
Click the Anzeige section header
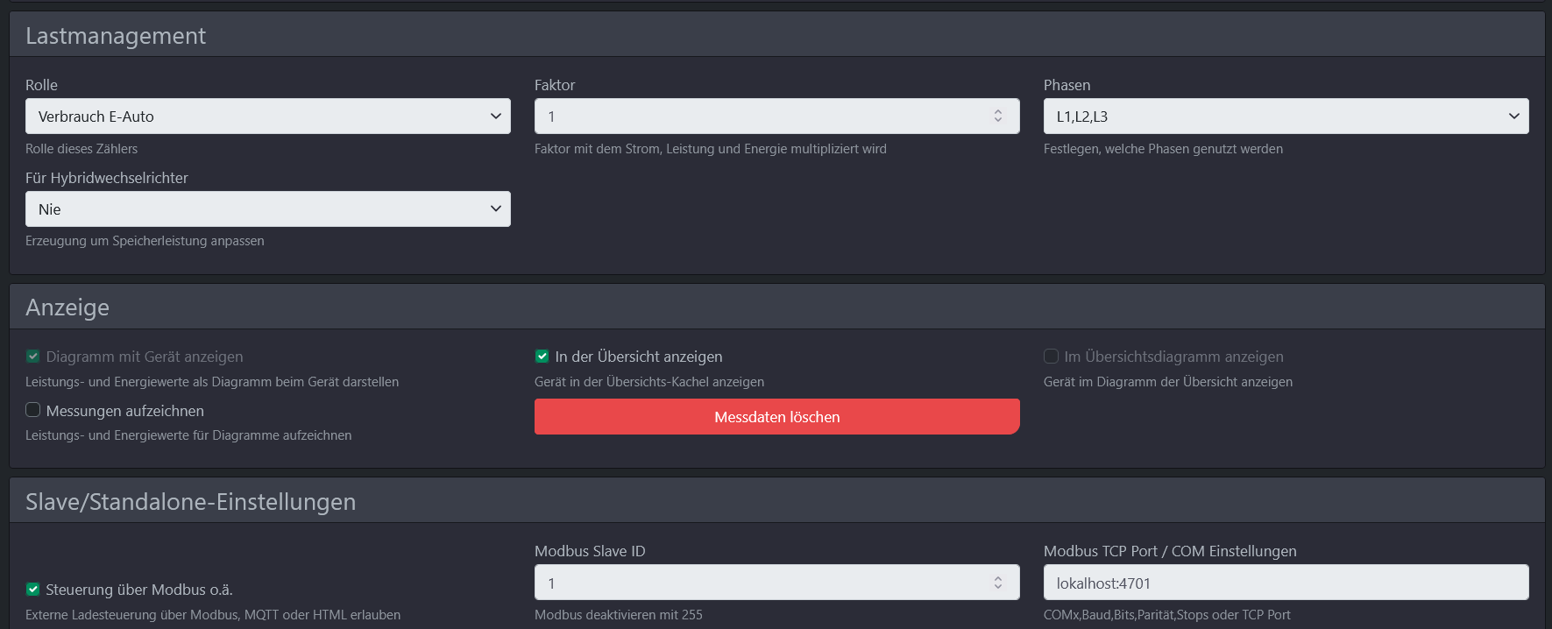tap(67, 307)
